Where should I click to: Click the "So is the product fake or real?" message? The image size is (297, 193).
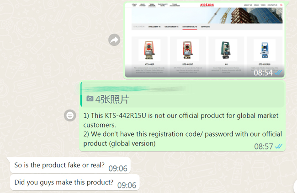pos(59,165)
